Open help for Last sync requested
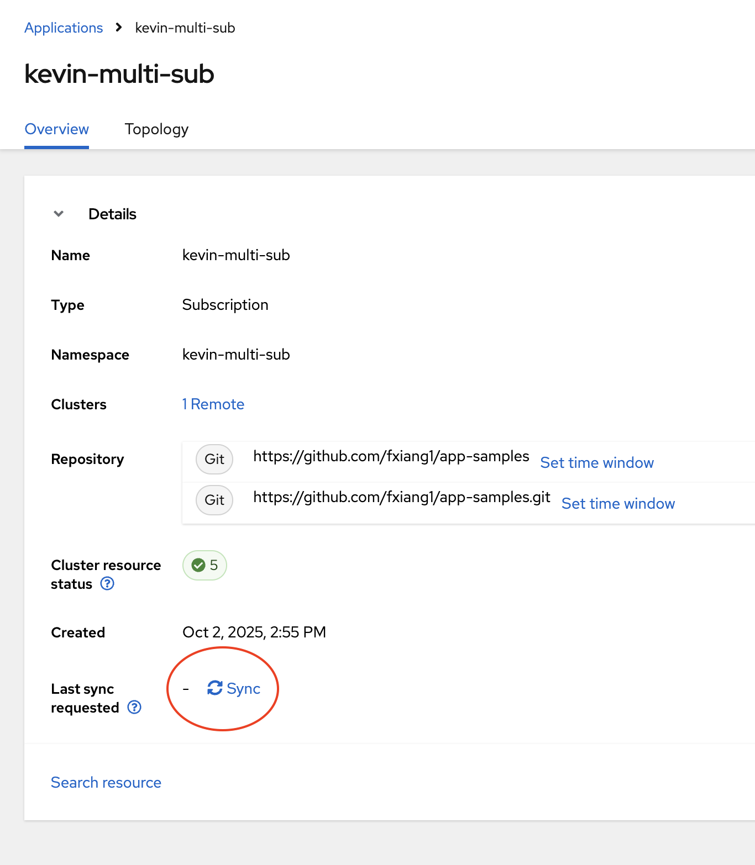The image size is (755, 865). click(x=134, y=708)
